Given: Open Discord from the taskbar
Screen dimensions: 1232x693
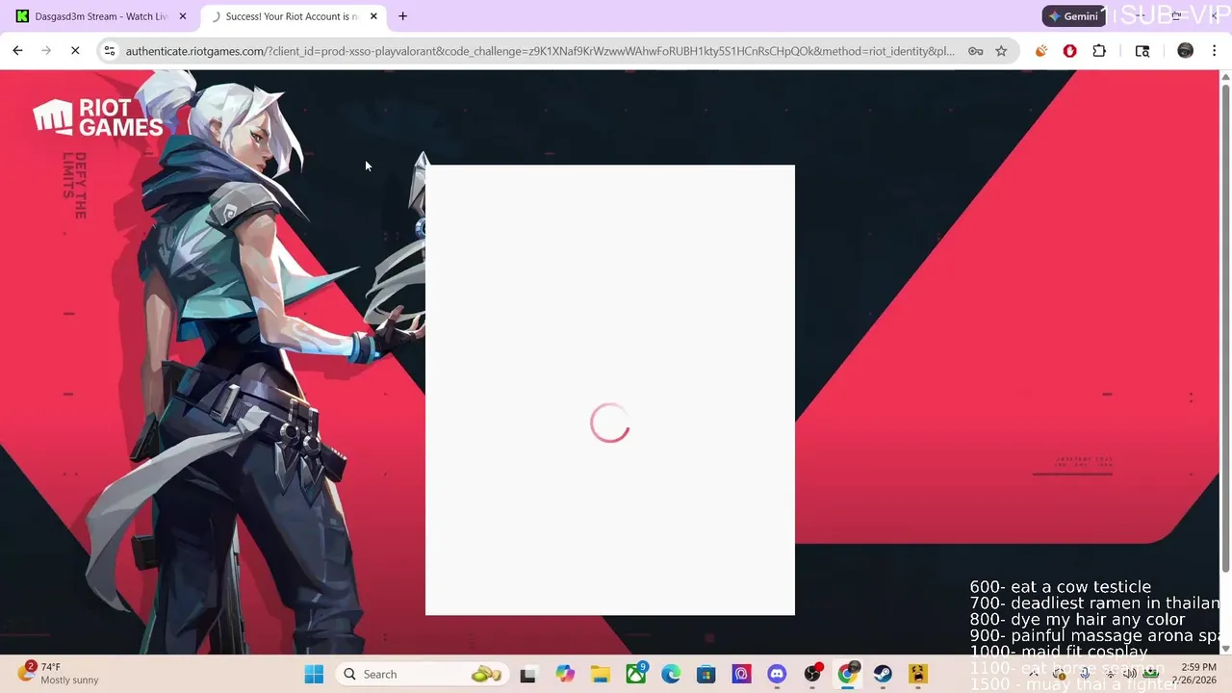Looking at the screenshot, I should click(x=777, y=675).
